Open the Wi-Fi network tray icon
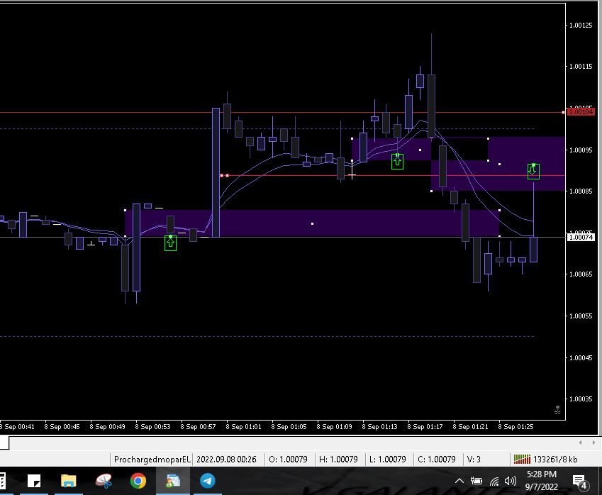The image size is (602, 495). pos(494,482)
